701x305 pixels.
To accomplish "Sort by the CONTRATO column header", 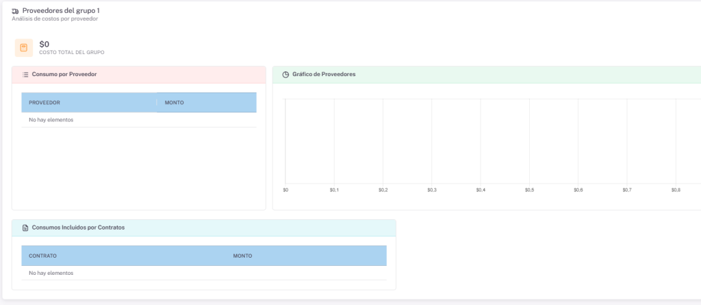I will click(42, 256).
